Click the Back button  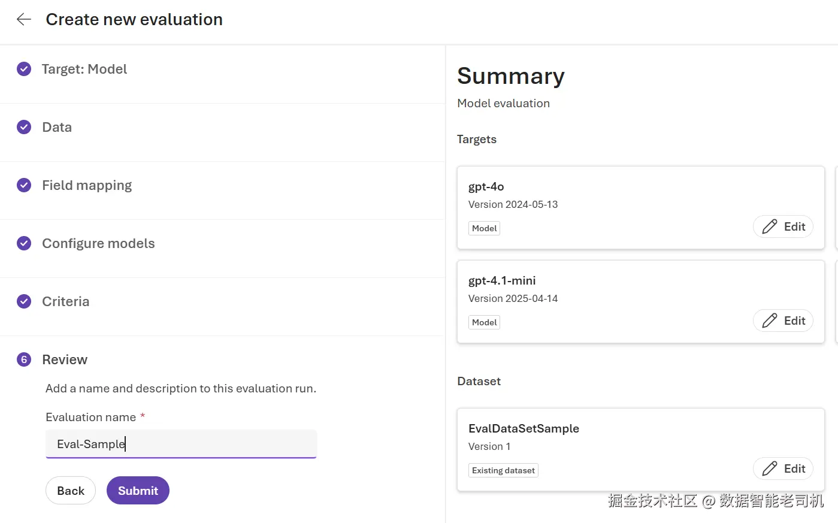coord(71,491)
